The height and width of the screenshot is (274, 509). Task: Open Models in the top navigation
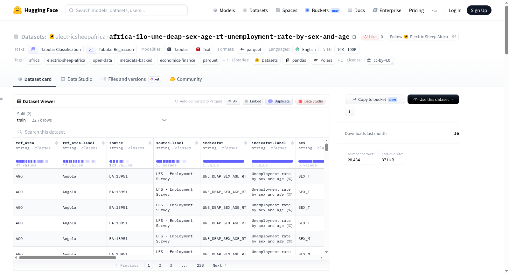224,10
